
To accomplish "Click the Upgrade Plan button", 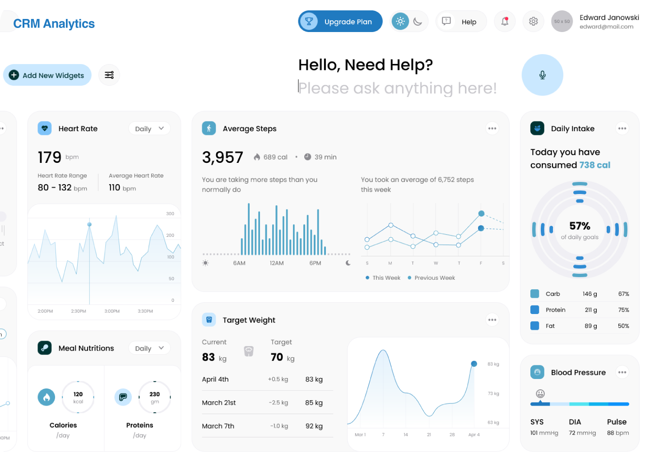I will (x=340, y=22).
